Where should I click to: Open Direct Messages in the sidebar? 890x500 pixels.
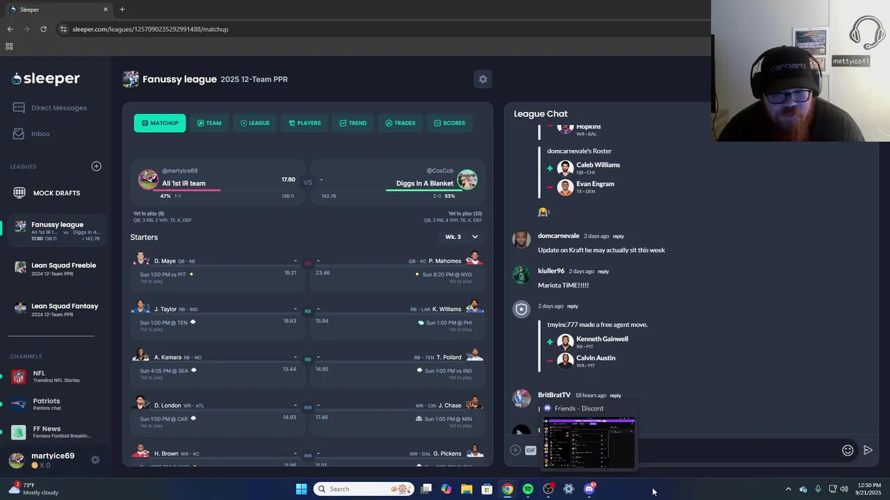[49, 108]
